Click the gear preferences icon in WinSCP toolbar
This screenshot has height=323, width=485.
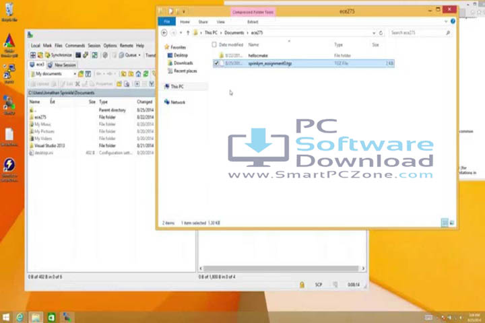click(105, 55)
